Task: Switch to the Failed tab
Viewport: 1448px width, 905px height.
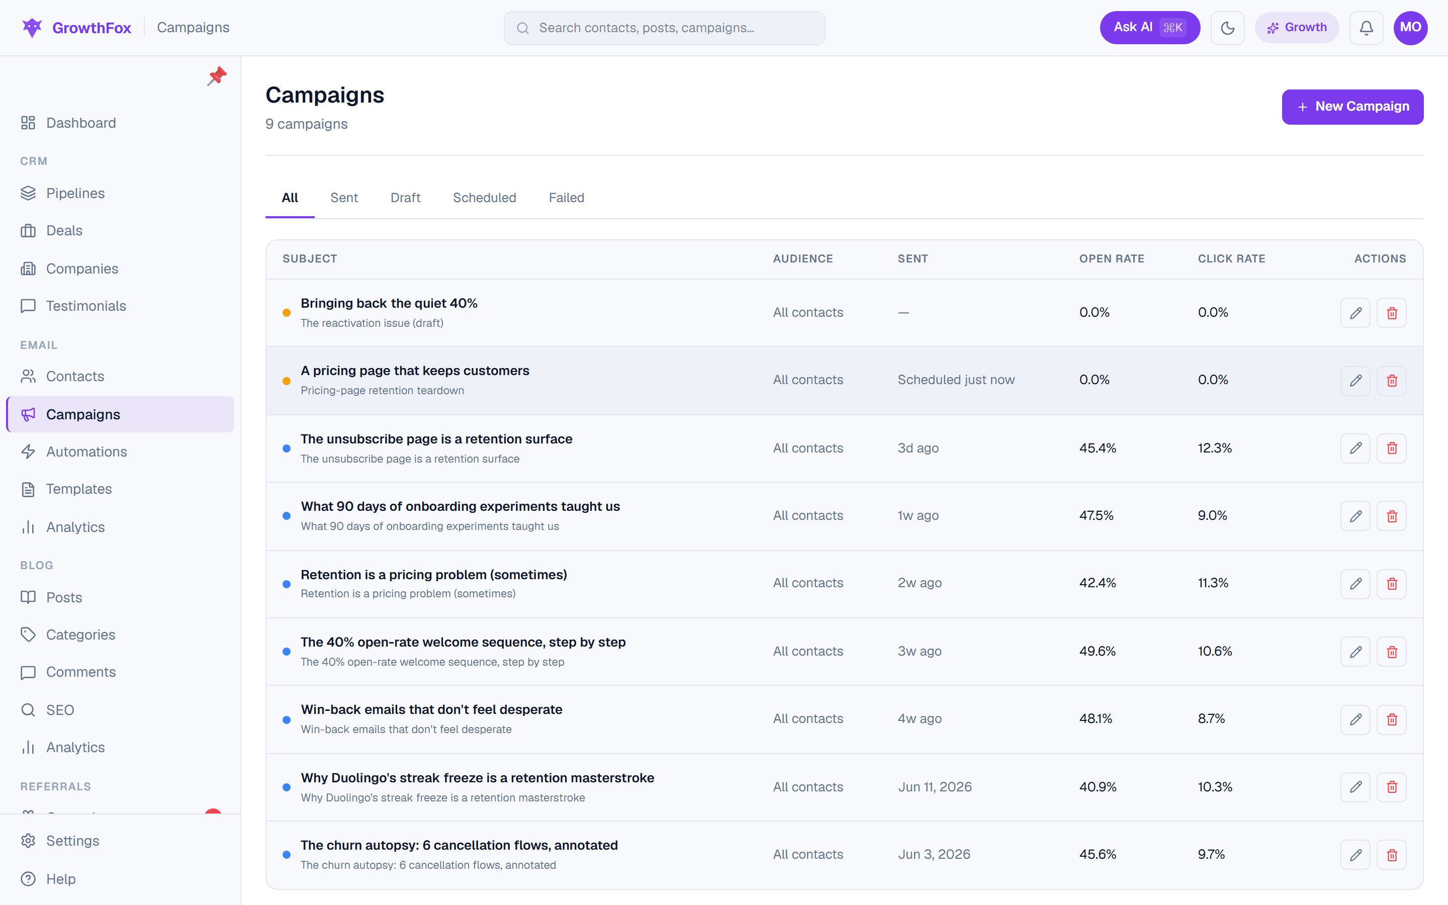Action: point(566,198)
